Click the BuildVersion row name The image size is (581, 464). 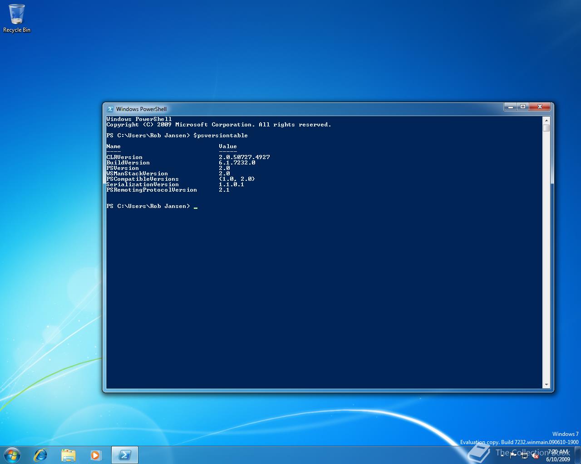(x=128, y=163)
